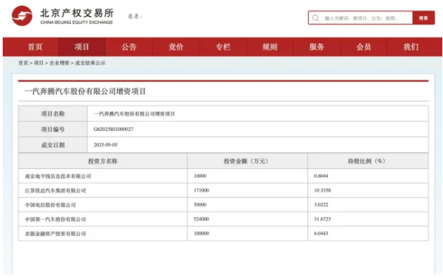Click the 项目编号 label cell
This screenshot has height=278, width=443.
click(x=53, y=129)
